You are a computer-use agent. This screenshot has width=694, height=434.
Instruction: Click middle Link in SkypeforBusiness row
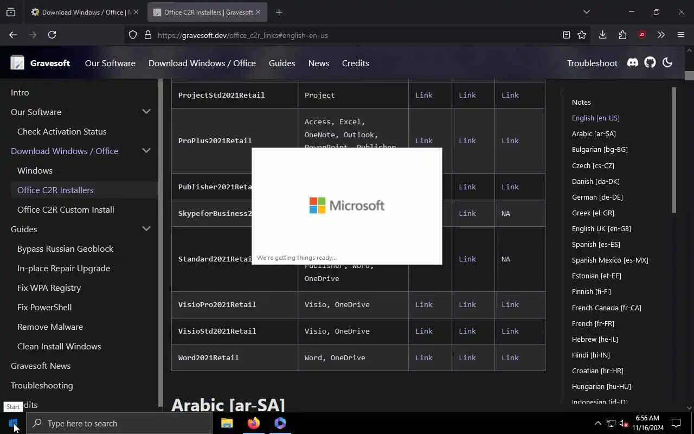[467, 213]
